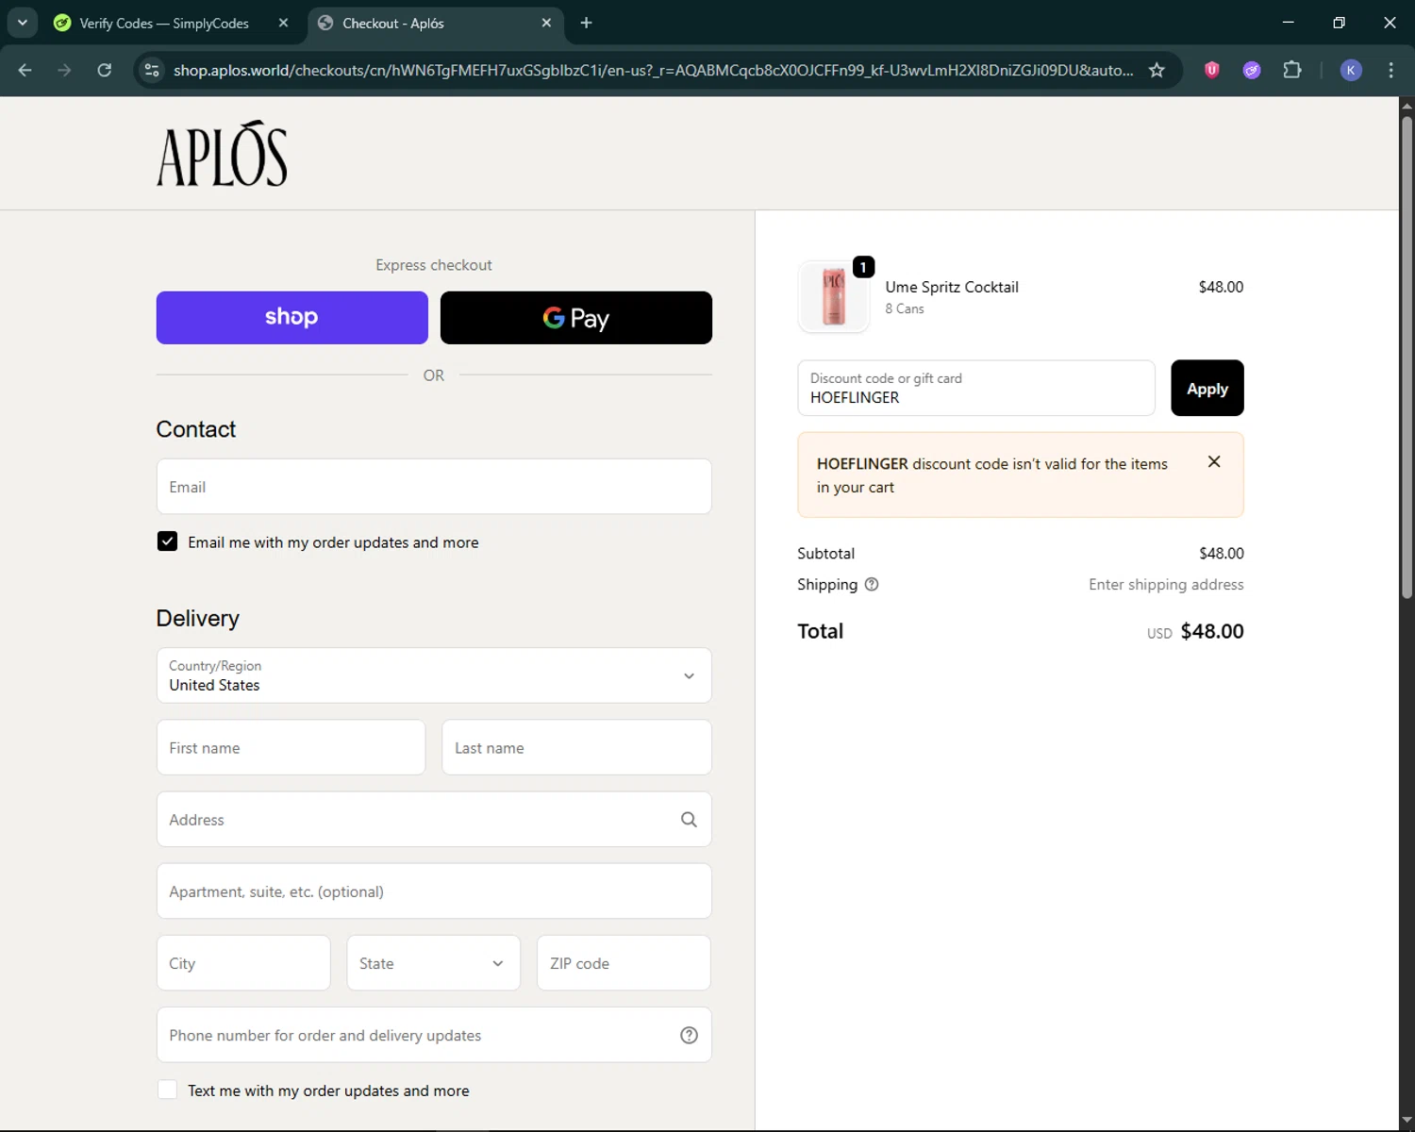Click the Ume Spritz Cocktail product name
The image size is (1415, 1132).
pos(952,287)
